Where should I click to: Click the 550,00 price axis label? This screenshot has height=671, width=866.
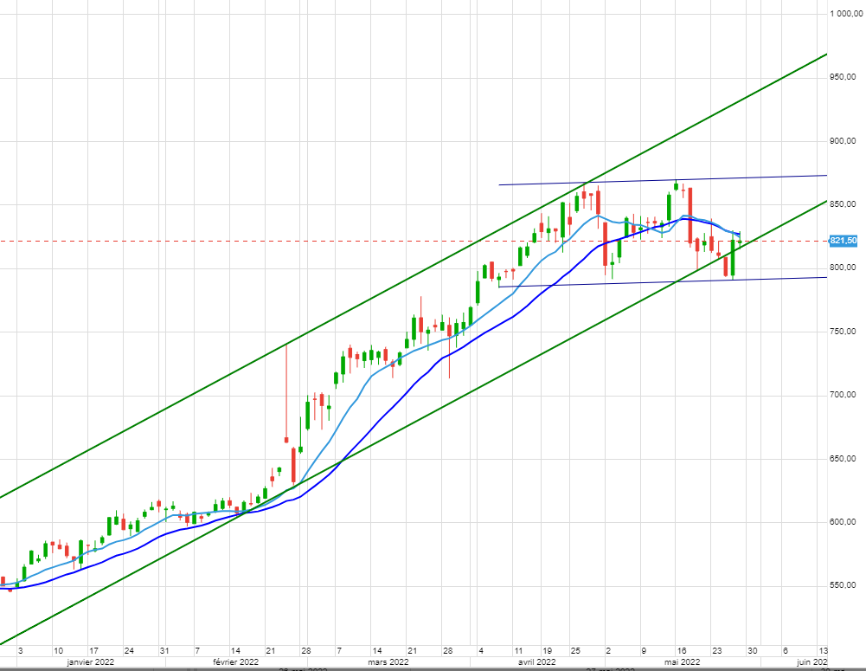click(843, 586)
